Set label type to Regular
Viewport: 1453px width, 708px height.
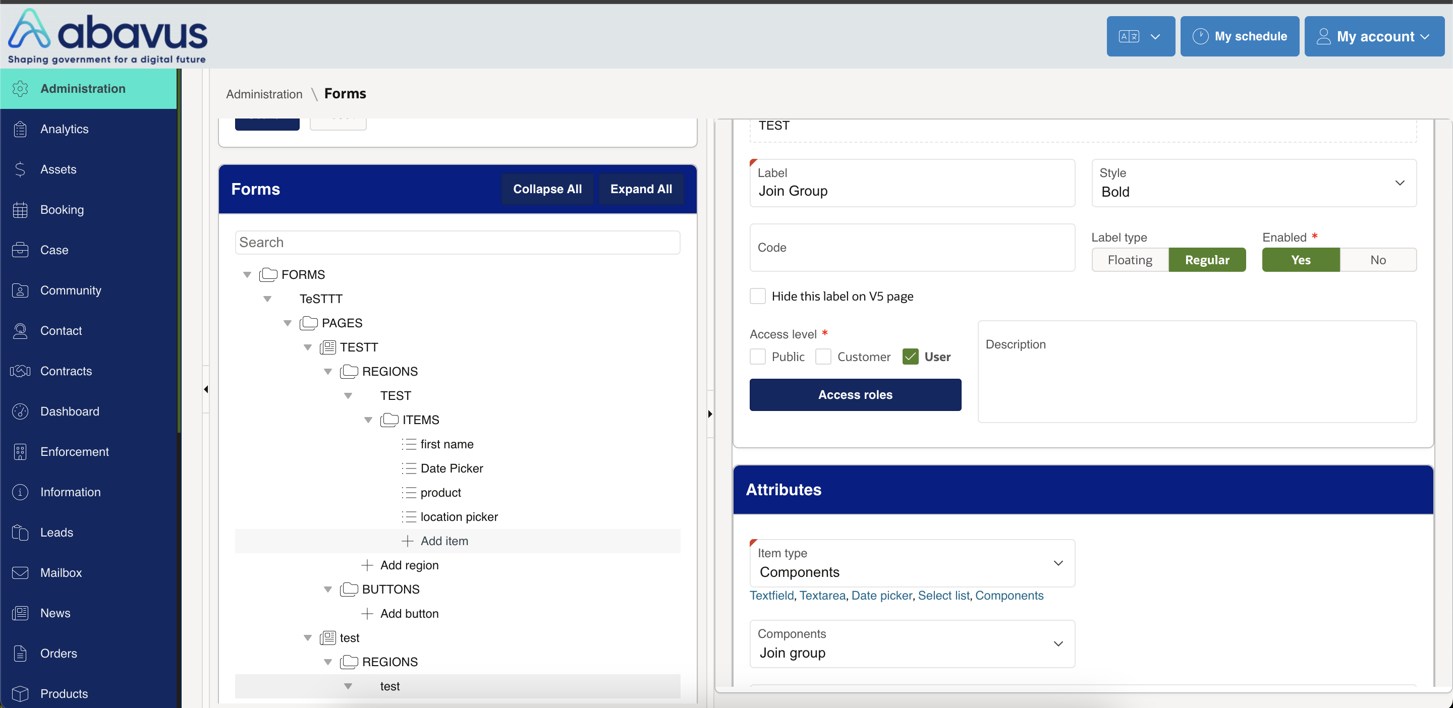pos(1207,260)
